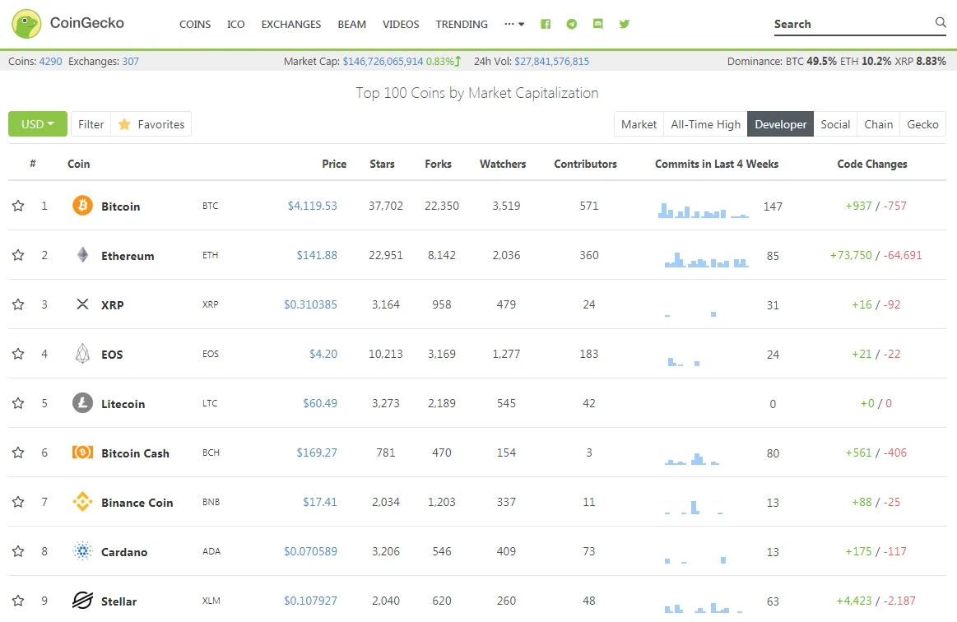957x622 pixels.
Task: Click the Binance Coin logo icon
Action: (82, 502)
